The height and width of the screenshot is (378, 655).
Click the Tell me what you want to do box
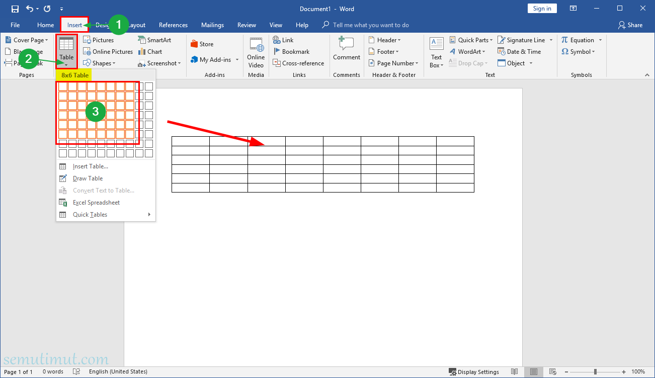365,25
